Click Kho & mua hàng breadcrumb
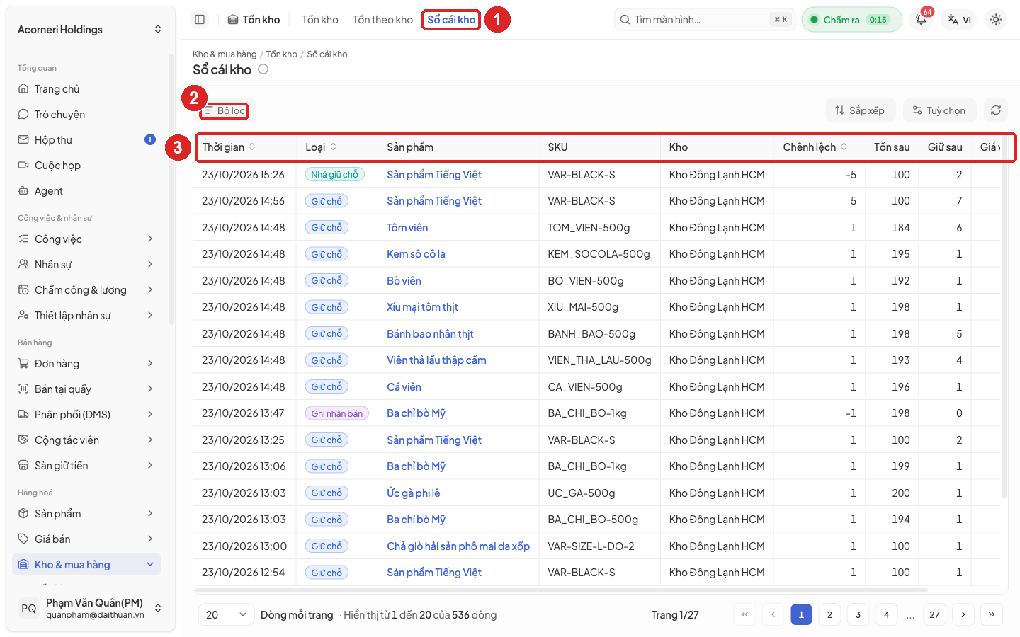Screen dimensions: 1020x637 225,54
